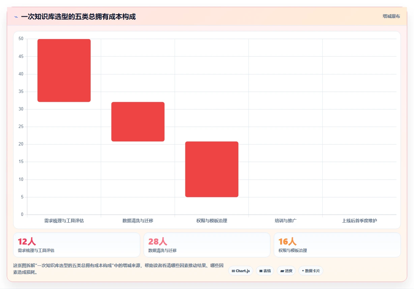Click the 12人 card caption 需求梳理与工具评估
The height and width of the screenshot is (289, 414).
pos(36,251)
